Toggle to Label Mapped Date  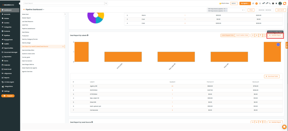pyautogui.click(x=228, y=35)
